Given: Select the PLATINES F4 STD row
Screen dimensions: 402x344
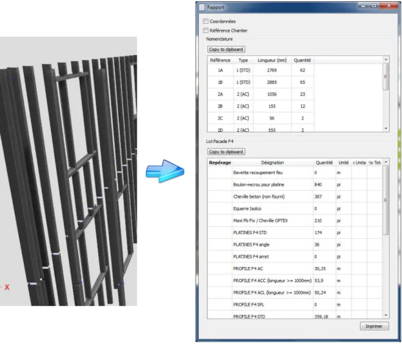Looking at the screenshot, I should click(295, 232).
